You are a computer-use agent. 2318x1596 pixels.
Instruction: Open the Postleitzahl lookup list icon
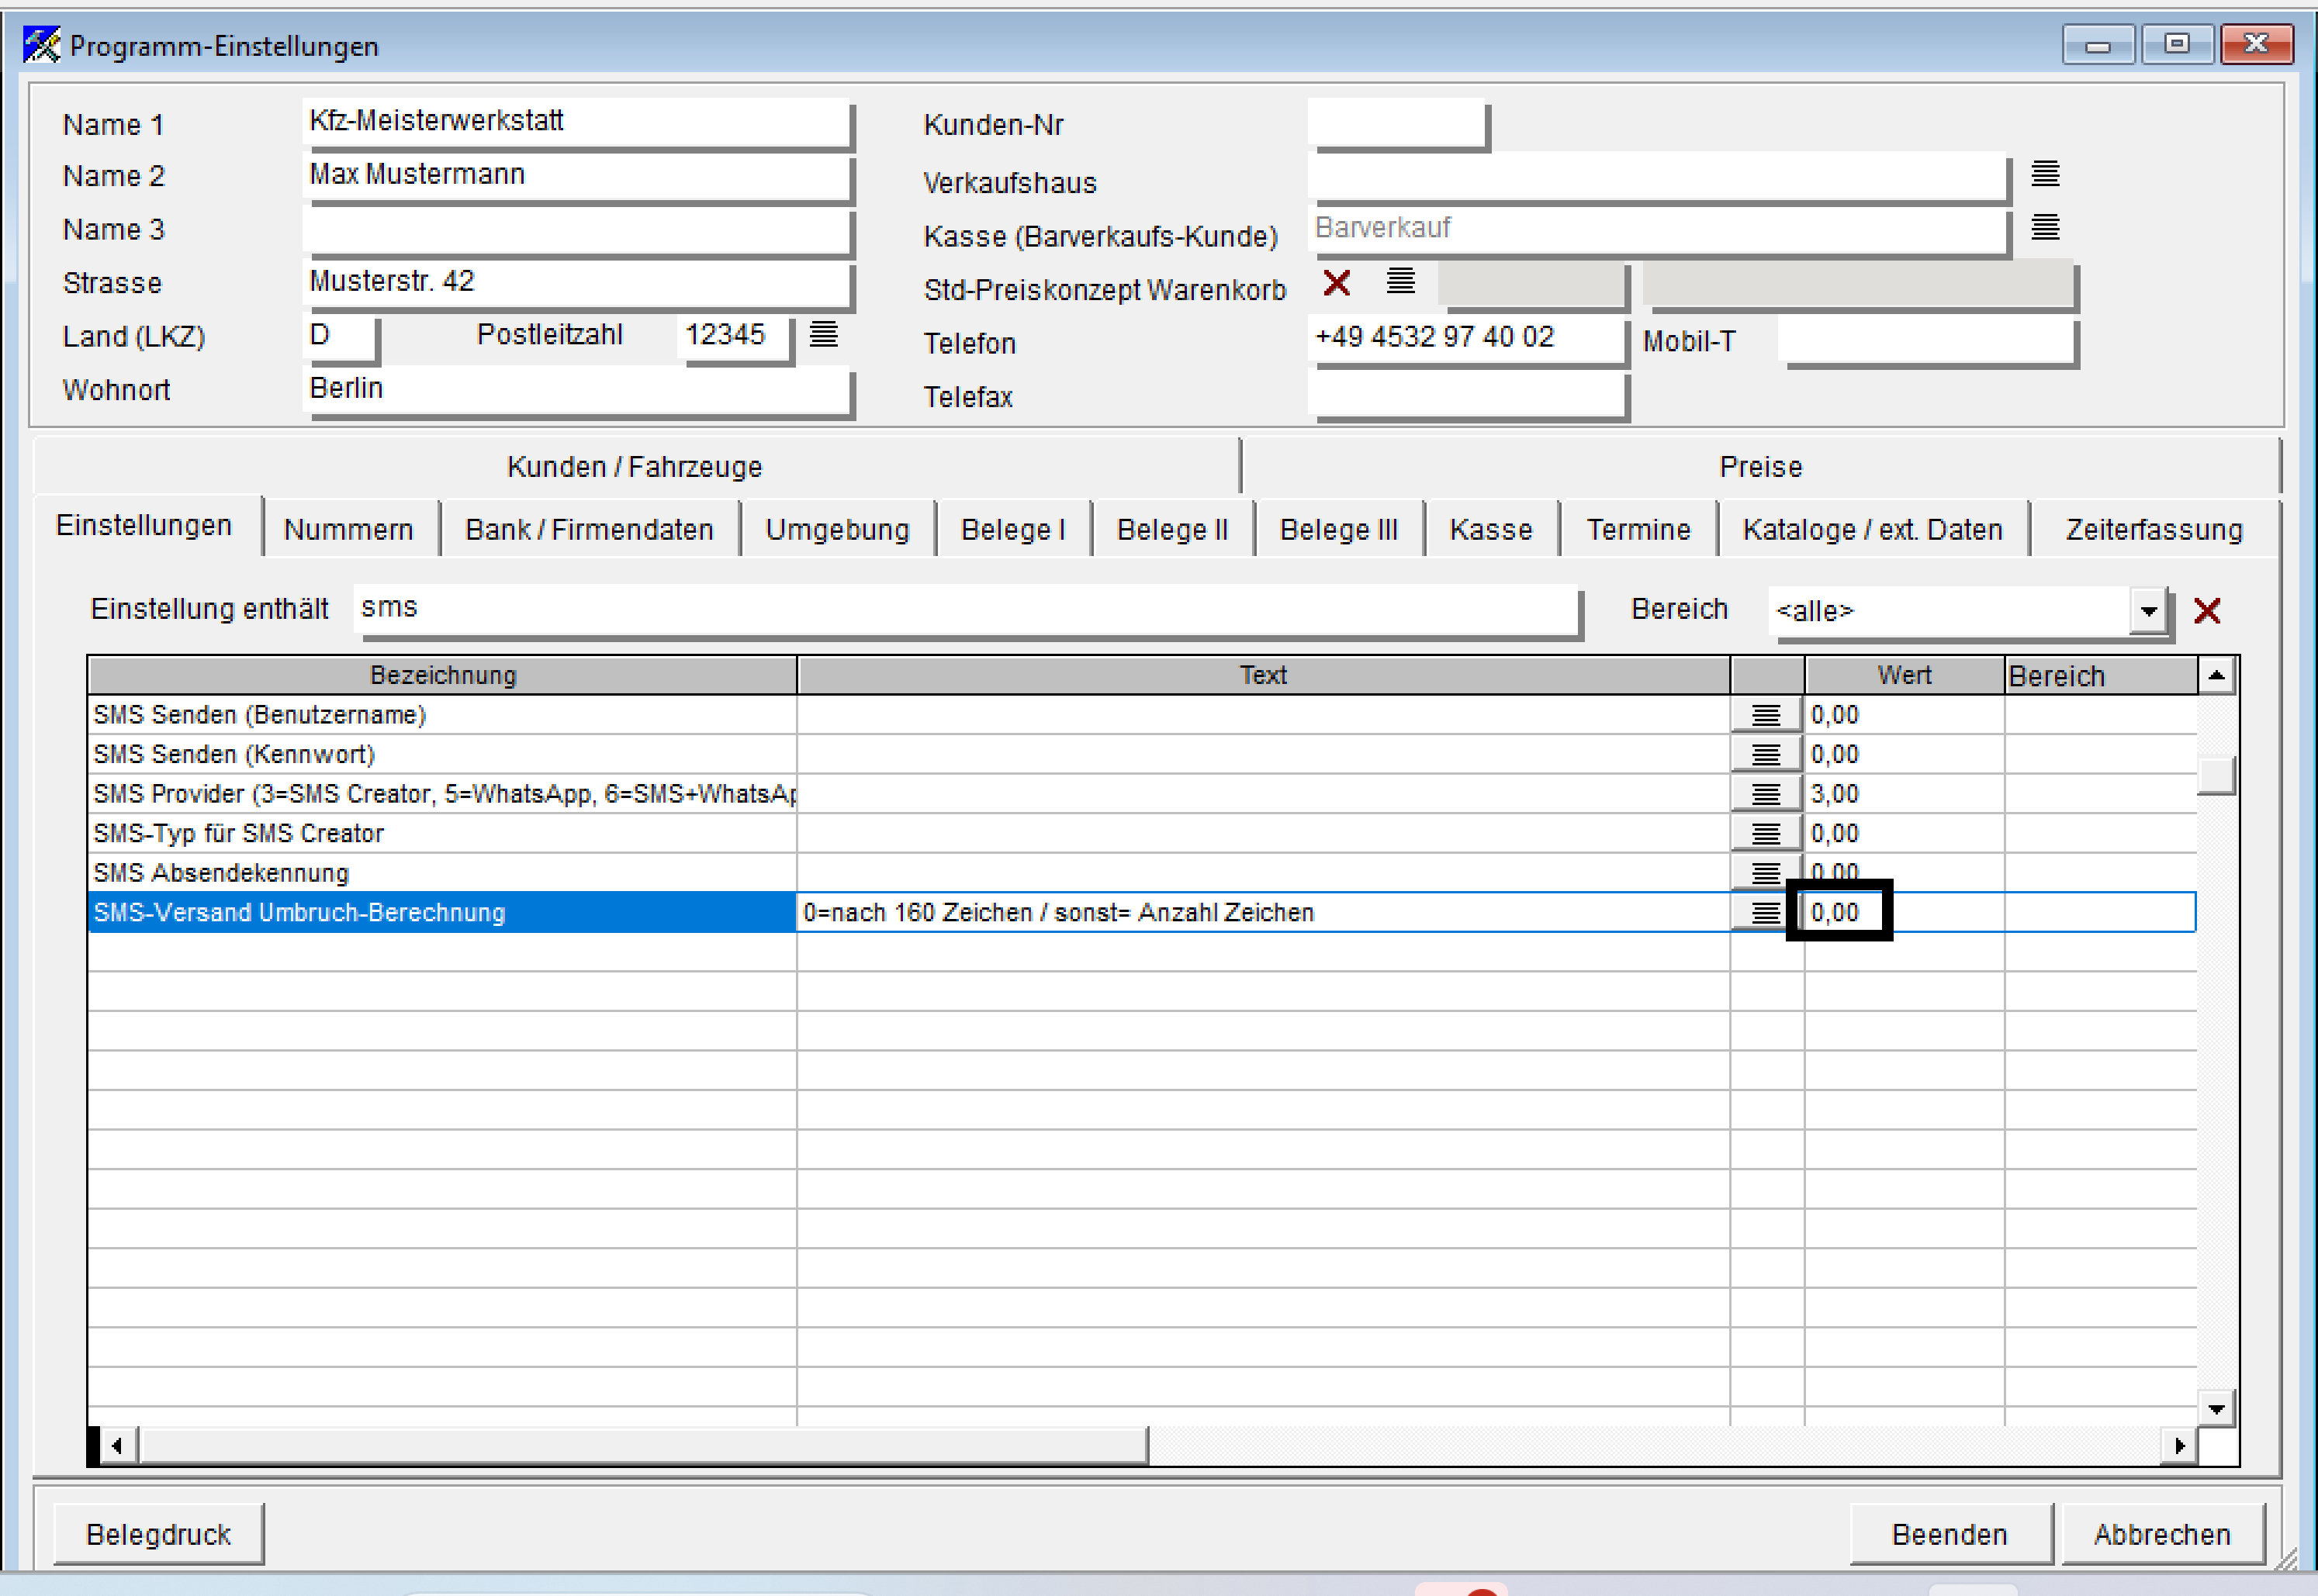coord(823,334)
